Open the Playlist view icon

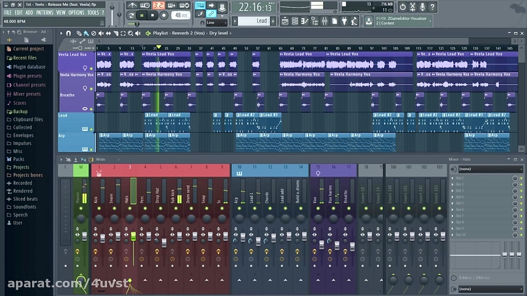[285, 21]
